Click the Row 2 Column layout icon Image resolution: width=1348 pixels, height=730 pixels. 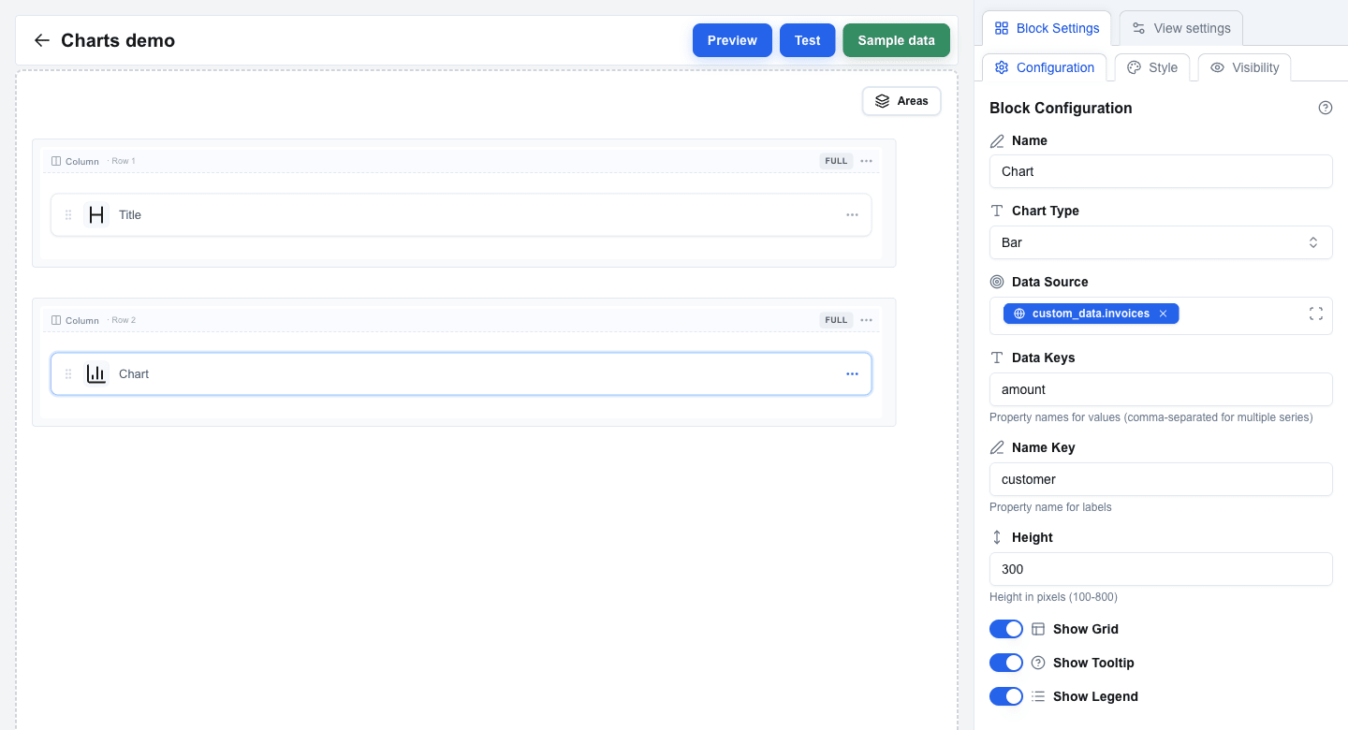tap(56, 320)
